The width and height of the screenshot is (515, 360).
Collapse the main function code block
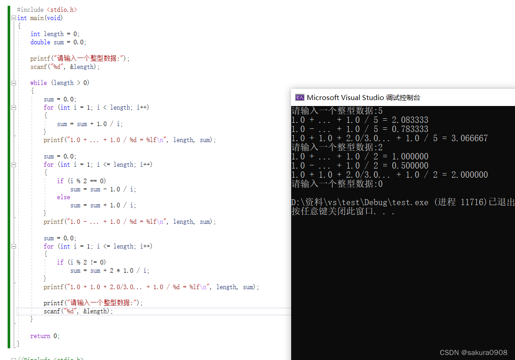point(13,18)
